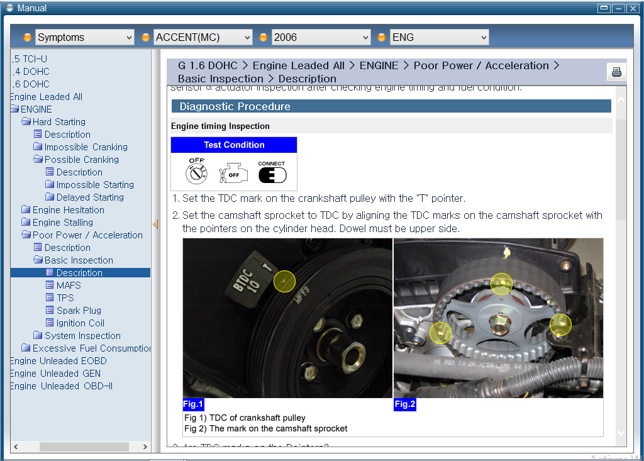Click the Fig.2 label
The height and width of the screenshot is (461, 644).
(x=405, y=404)
